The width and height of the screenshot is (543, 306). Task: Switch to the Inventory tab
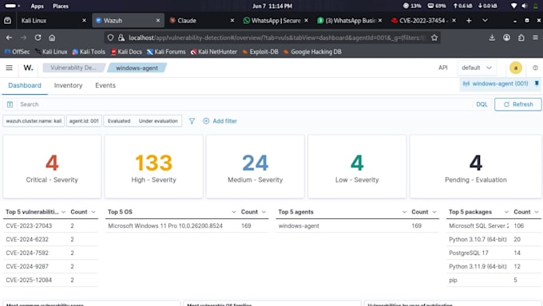click(68, 85)
